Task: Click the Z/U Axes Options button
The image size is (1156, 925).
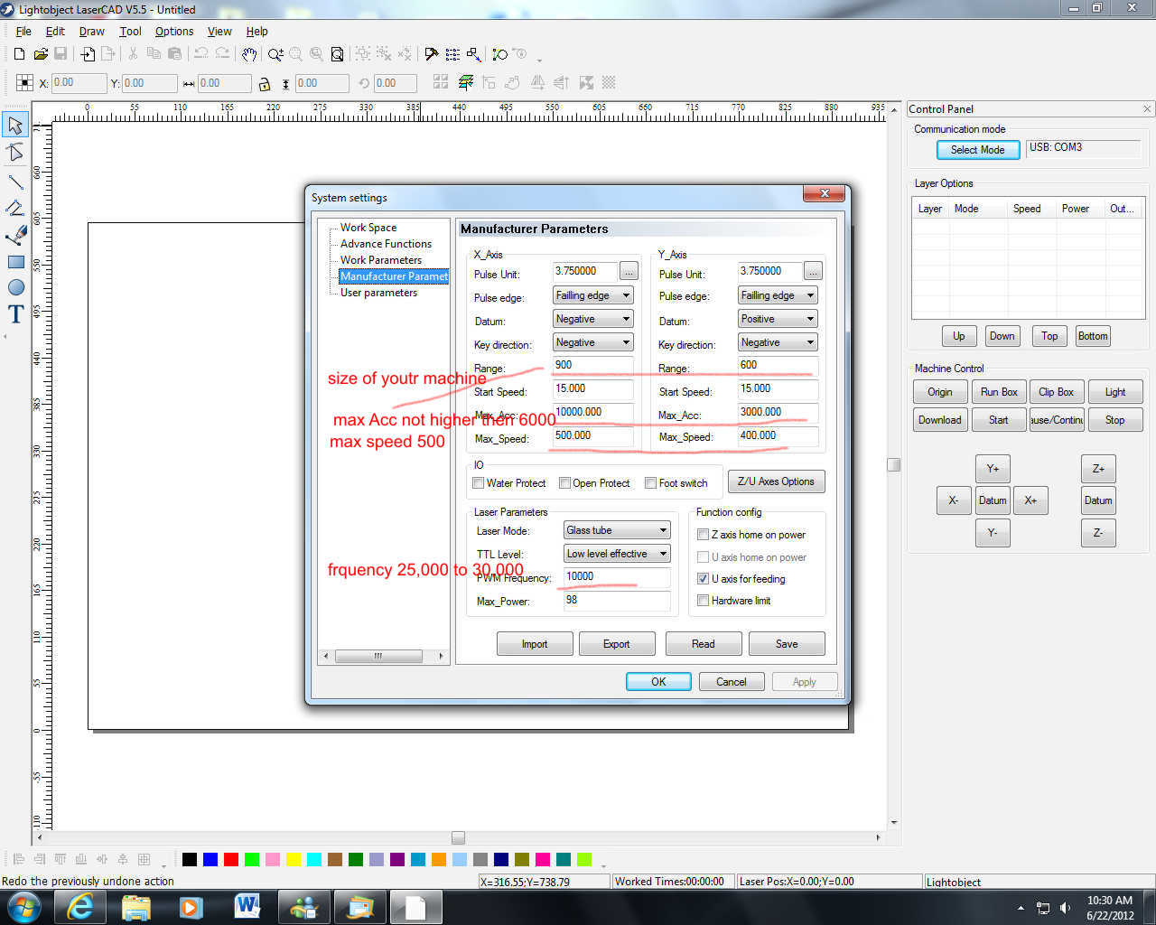Action: click(776, 481)
